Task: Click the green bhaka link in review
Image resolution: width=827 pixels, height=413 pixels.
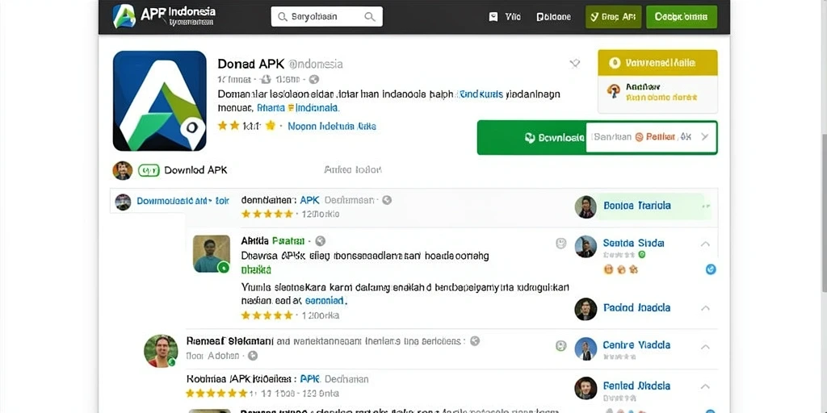Action: coord(256,270)
